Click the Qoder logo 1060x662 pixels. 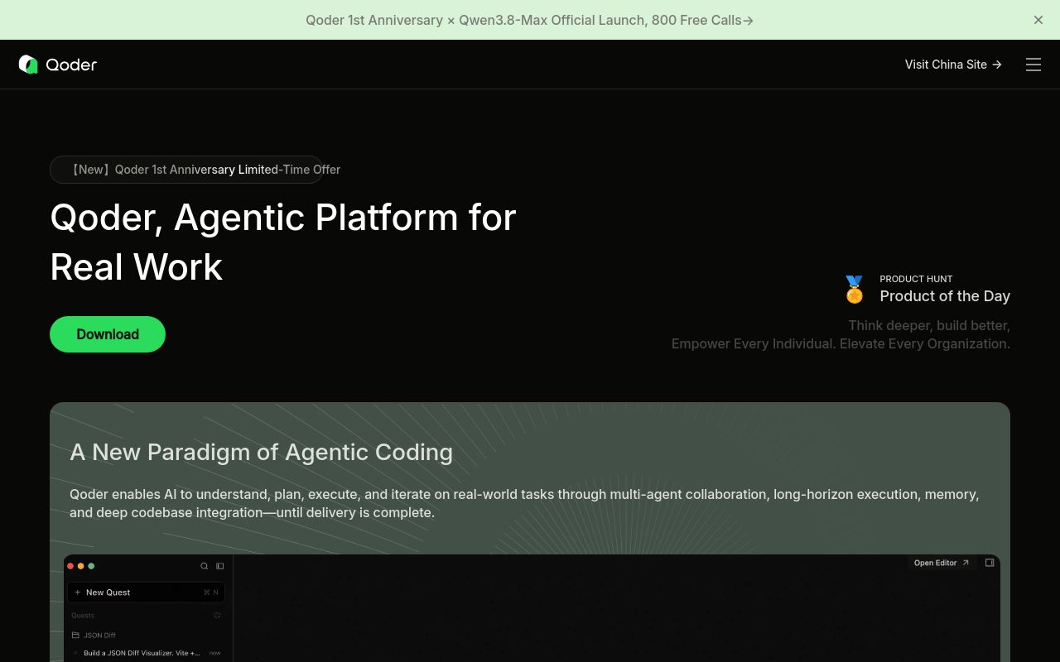pyautogui.click(x=58, y=65)
